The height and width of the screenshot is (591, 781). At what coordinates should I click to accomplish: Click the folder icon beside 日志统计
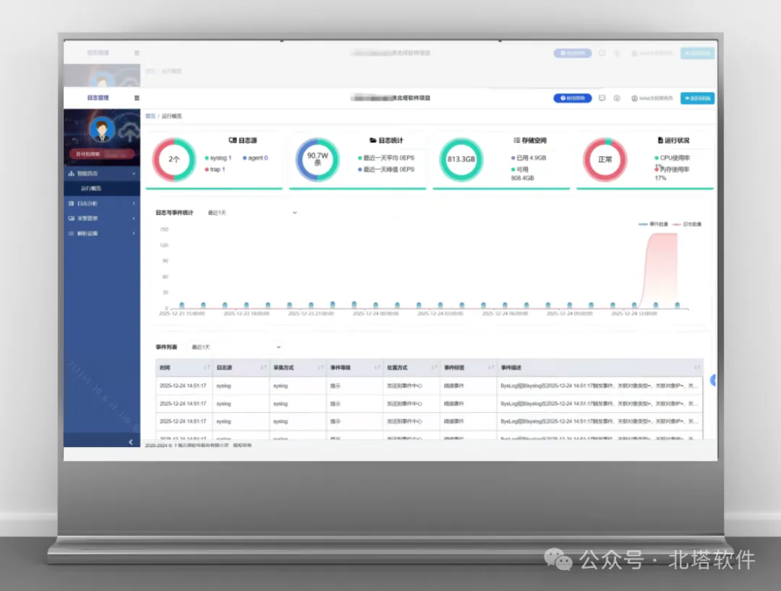coord(372,140)
